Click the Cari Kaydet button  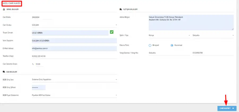[227, 108]
